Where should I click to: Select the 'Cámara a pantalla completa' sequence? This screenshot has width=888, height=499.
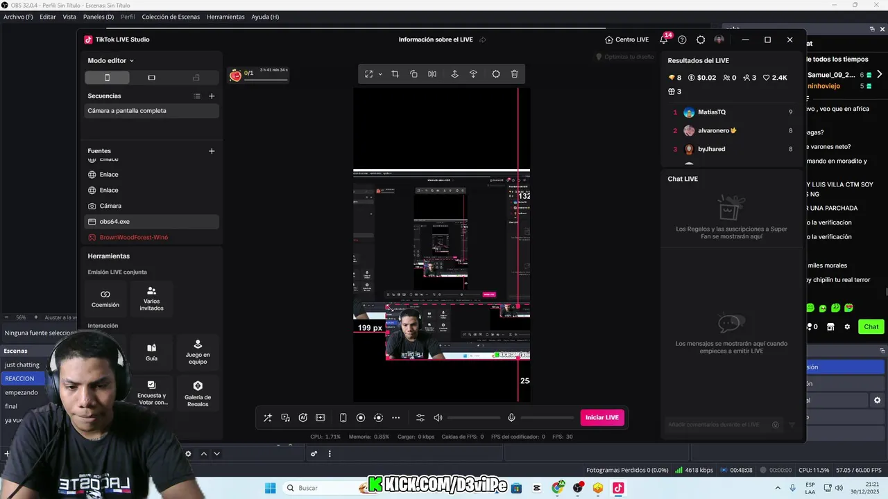point(151,111)
